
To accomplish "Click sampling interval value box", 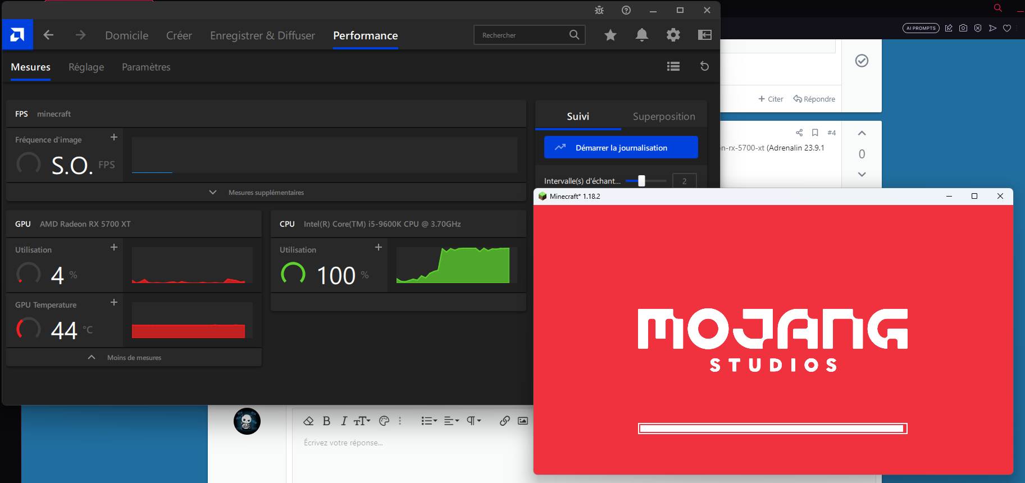I will coord(684,181).
